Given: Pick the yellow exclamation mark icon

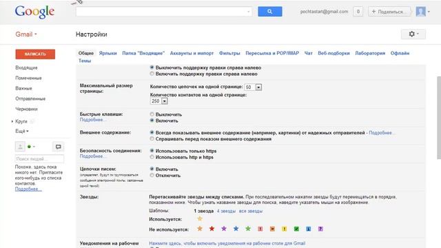Looking at the screenshot, I should (285, 229).
